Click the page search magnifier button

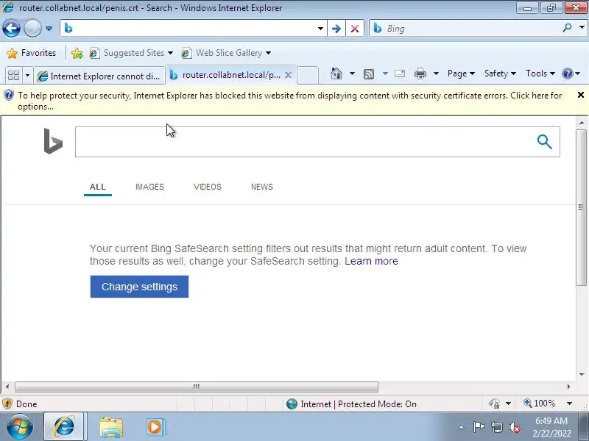(545, 142)
